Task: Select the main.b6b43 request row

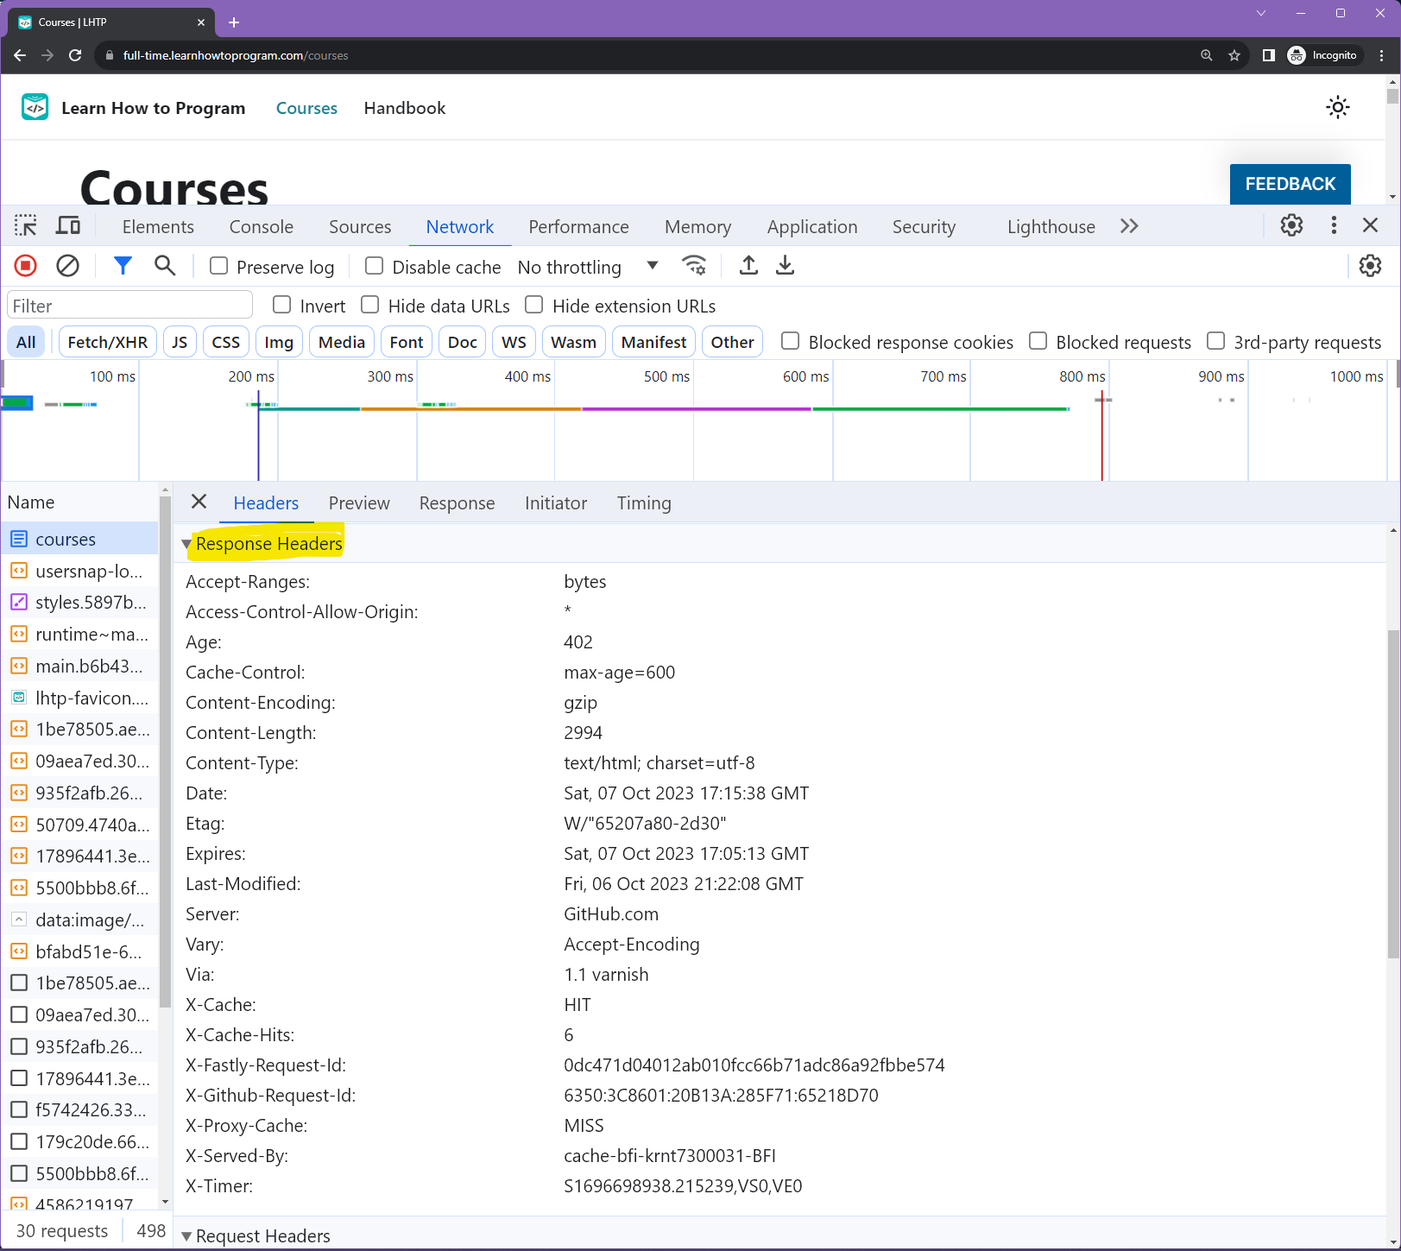Action: pos(79,666)
